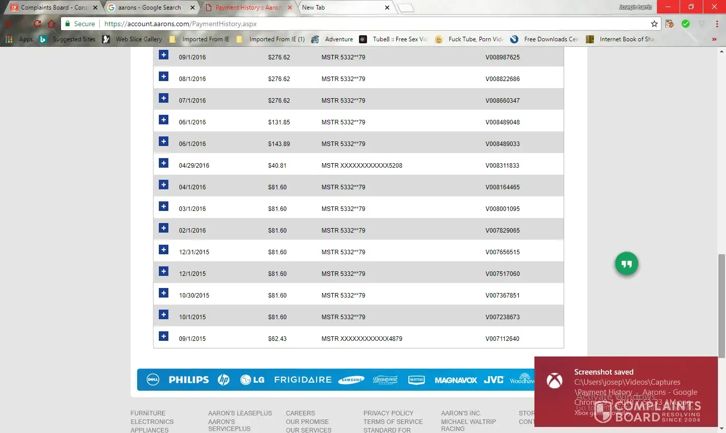726x433 pixels.
Task: Expand the 02/1/2016 payment row
Action: coord(164,228)
